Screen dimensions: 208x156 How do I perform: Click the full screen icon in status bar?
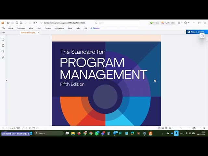tap(204, 128)
